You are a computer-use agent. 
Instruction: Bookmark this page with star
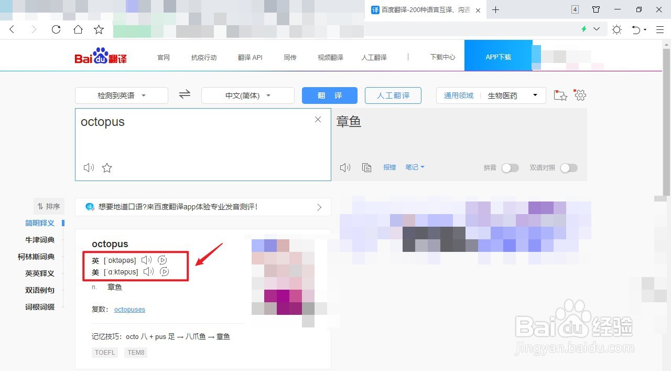pos(99,29)
